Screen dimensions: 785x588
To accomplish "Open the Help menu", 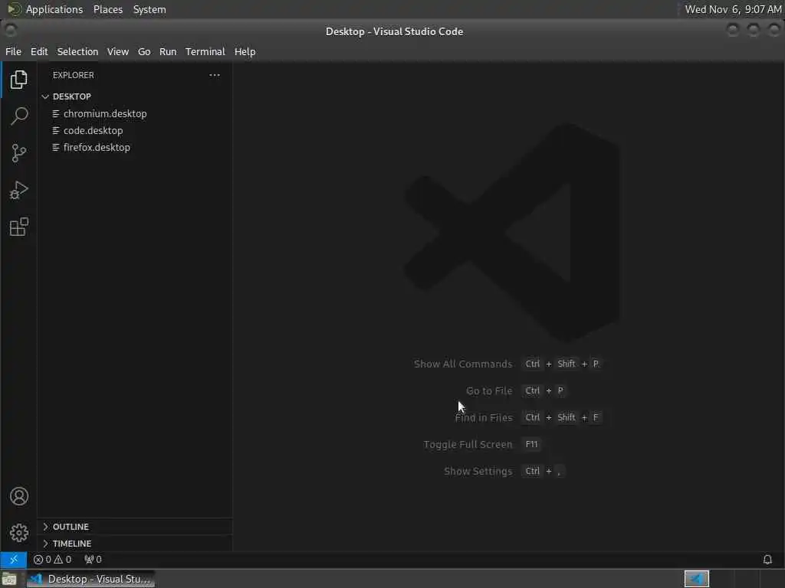I will [x=245, y=51].
